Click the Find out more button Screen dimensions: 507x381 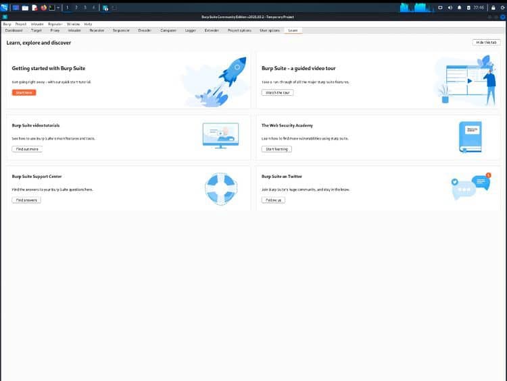pyautogui.click(x=27, y=149)
